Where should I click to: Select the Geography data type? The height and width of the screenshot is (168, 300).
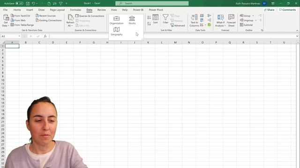[x=117, y=31]
